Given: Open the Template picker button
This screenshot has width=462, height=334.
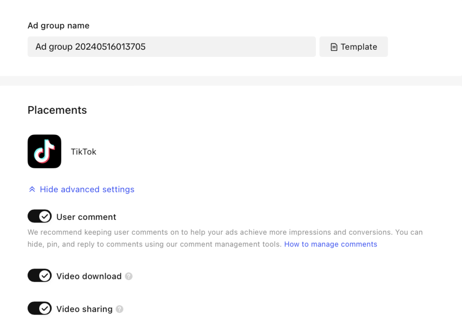Looking at the screenshot, I should 353,47.
